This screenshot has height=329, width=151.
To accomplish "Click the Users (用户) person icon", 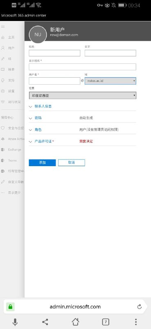I will [3, 48].
